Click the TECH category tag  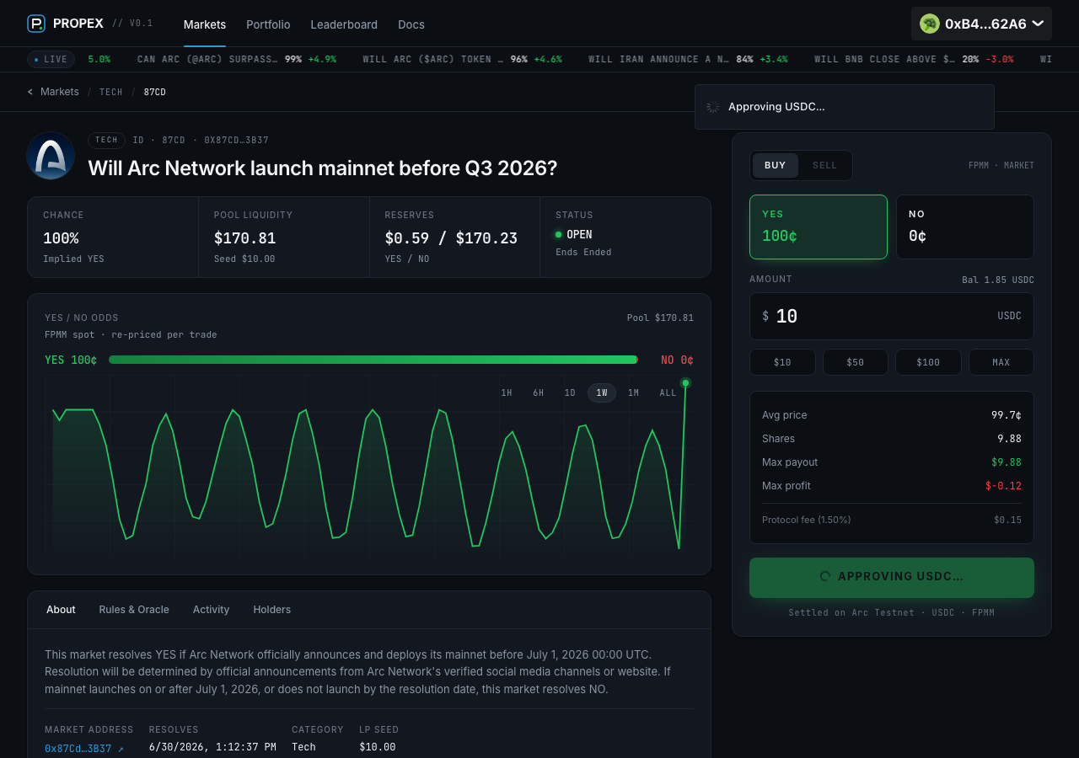pos(106,141)
